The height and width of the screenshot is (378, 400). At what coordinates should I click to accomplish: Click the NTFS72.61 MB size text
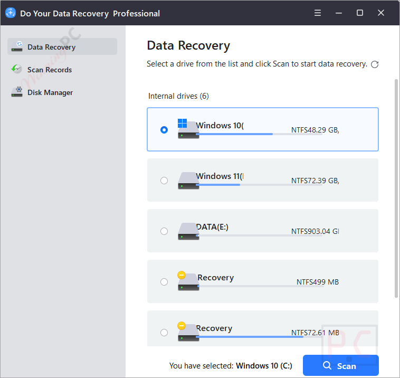(315, 333)
